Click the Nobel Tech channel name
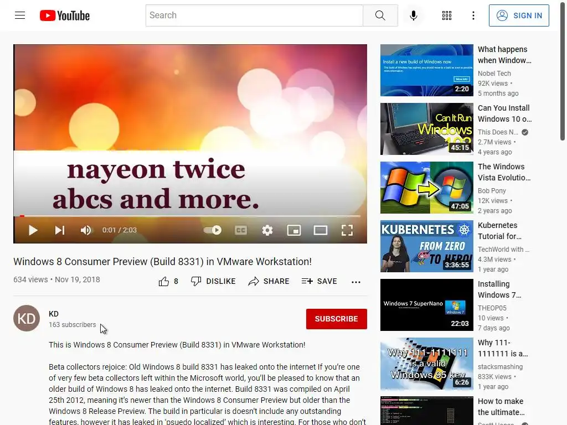567x425 pixels. tap(494, 74)
